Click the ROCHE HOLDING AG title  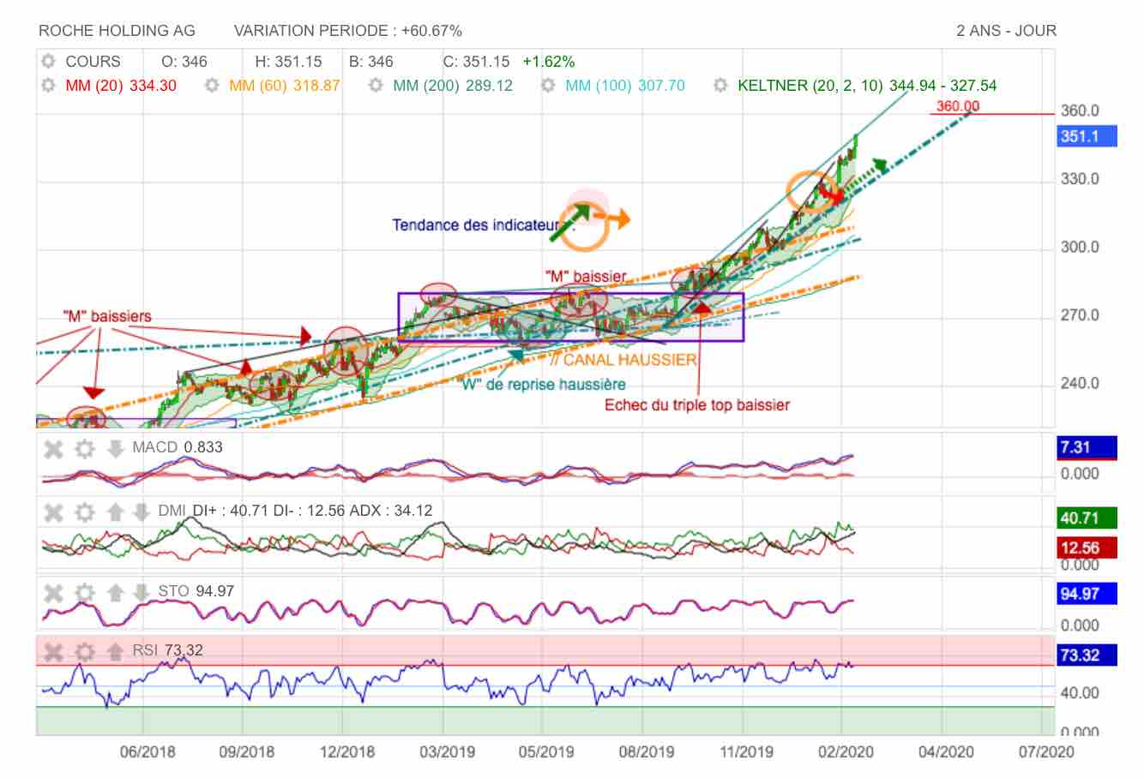117,31
